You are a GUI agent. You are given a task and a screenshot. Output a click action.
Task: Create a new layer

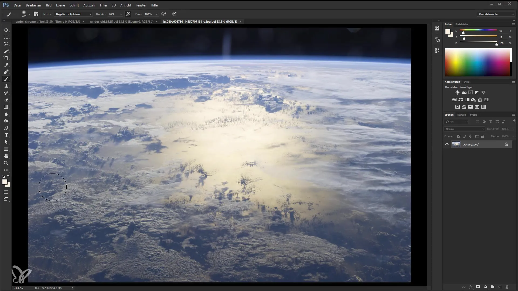click(x=500, y=287)
